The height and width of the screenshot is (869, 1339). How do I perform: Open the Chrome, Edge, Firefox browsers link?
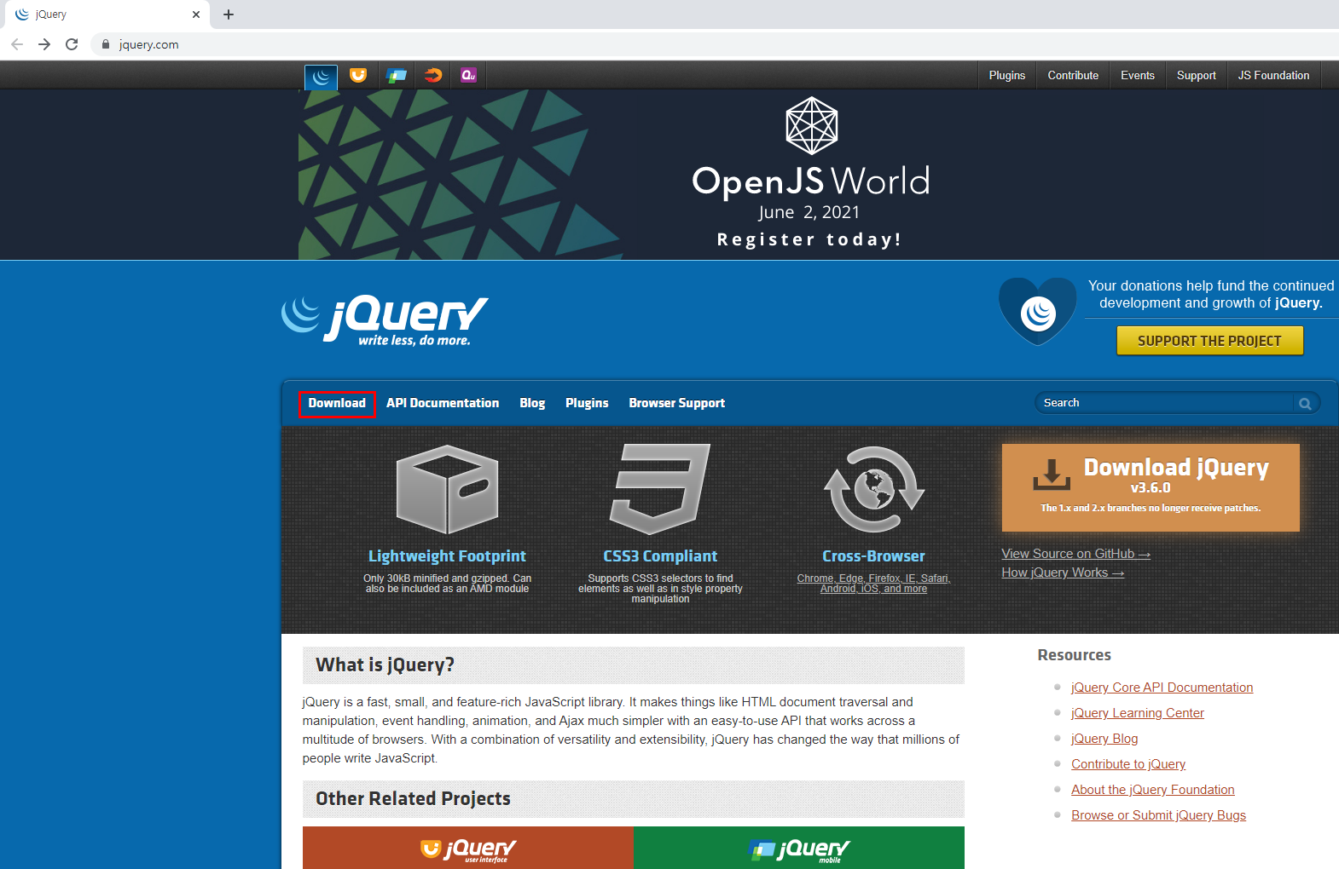[x=873, y=584]
